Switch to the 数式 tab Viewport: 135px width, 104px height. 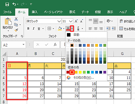[x=72, y=12]
